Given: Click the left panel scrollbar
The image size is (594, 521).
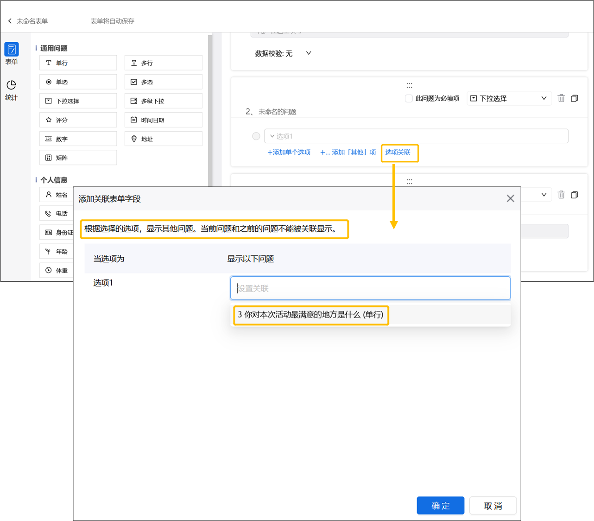Looking at the screenshot, I should click(210, 110).
